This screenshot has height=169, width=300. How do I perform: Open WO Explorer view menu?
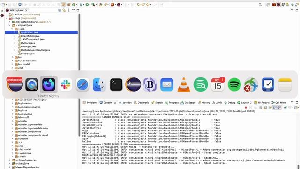point(69,10)
